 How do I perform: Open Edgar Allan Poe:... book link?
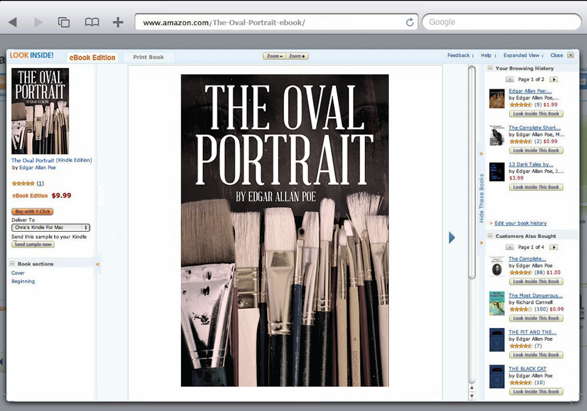pyautogui.click(x=530, y=91)
